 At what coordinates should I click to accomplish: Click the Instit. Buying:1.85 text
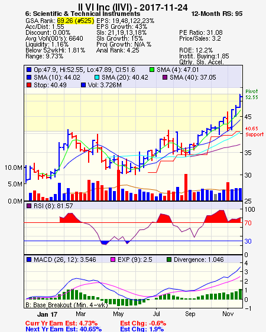(204, 57)
